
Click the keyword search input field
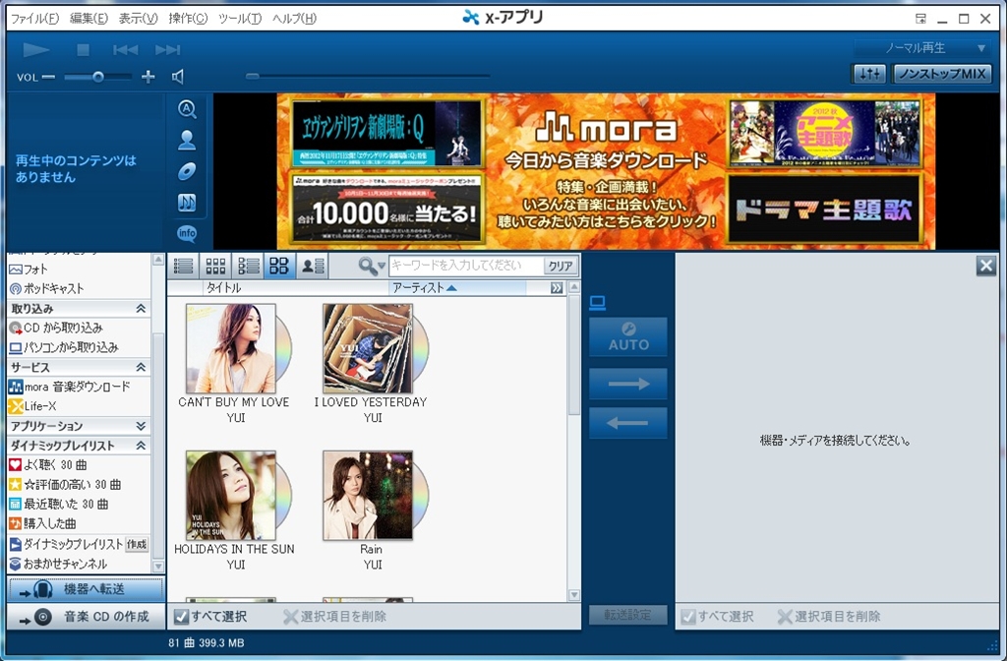(x=466, y=266)
